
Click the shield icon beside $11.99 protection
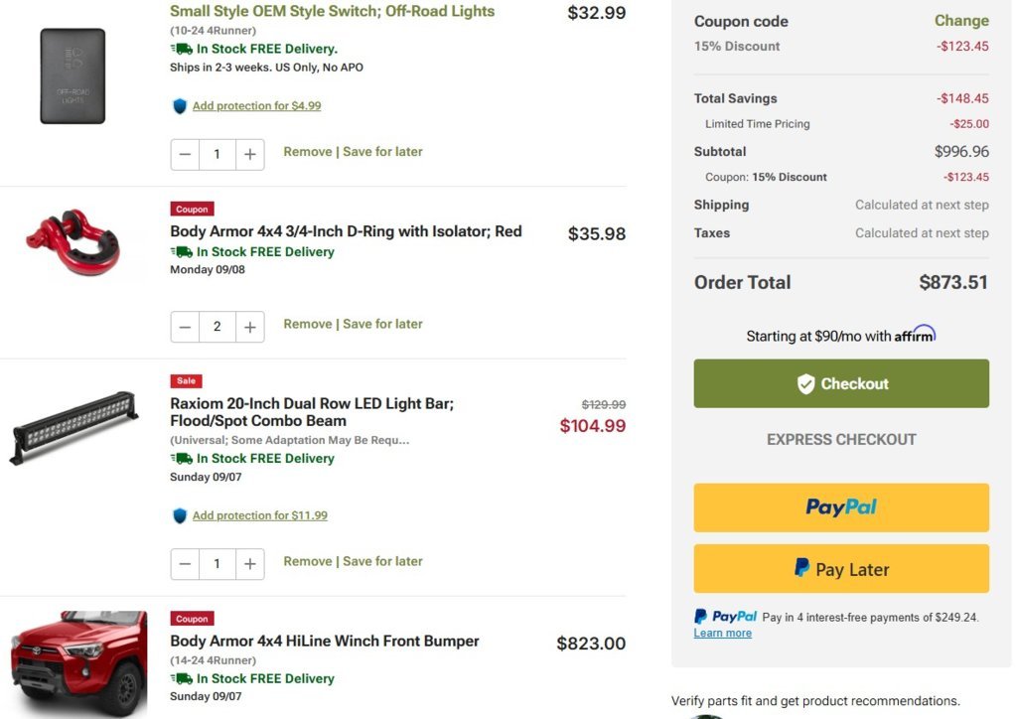(x=180, y=516)
